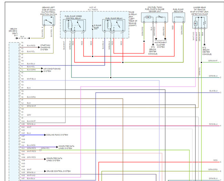Image resolution: width=224 pixels, height=181 pixels.
Task: Click the EVAP SYSTEM LEAK DETECTION PUMP label
Action: pyautogui.click(x=200, y=11)
